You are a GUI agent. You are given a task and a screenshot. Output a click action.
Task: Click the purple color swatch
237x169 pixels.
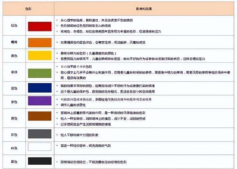coord(40,101)
